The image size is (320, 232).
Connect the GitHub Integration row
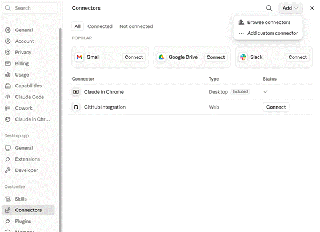pyautogui.click(x=276, y=107)
